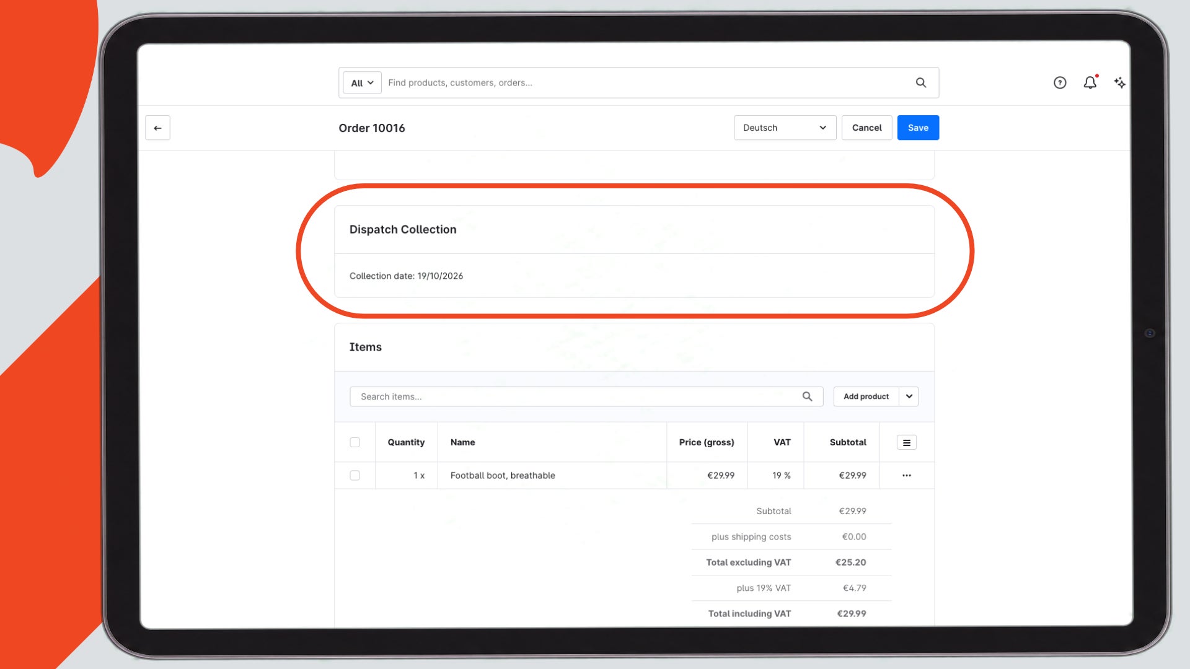The height and width of the screenshot is (669, 1190).
Task: Check the Football boot row checkbox
Action: (355, 475)
